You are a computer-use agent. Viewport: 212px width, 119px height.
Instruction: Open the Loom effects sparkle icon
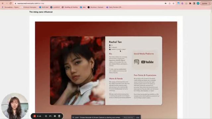(x=46, y=116)
